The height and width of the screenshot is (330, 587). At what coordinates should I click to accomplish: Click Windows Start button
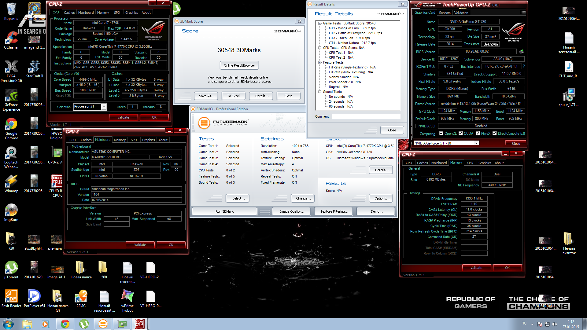(8, 324)
